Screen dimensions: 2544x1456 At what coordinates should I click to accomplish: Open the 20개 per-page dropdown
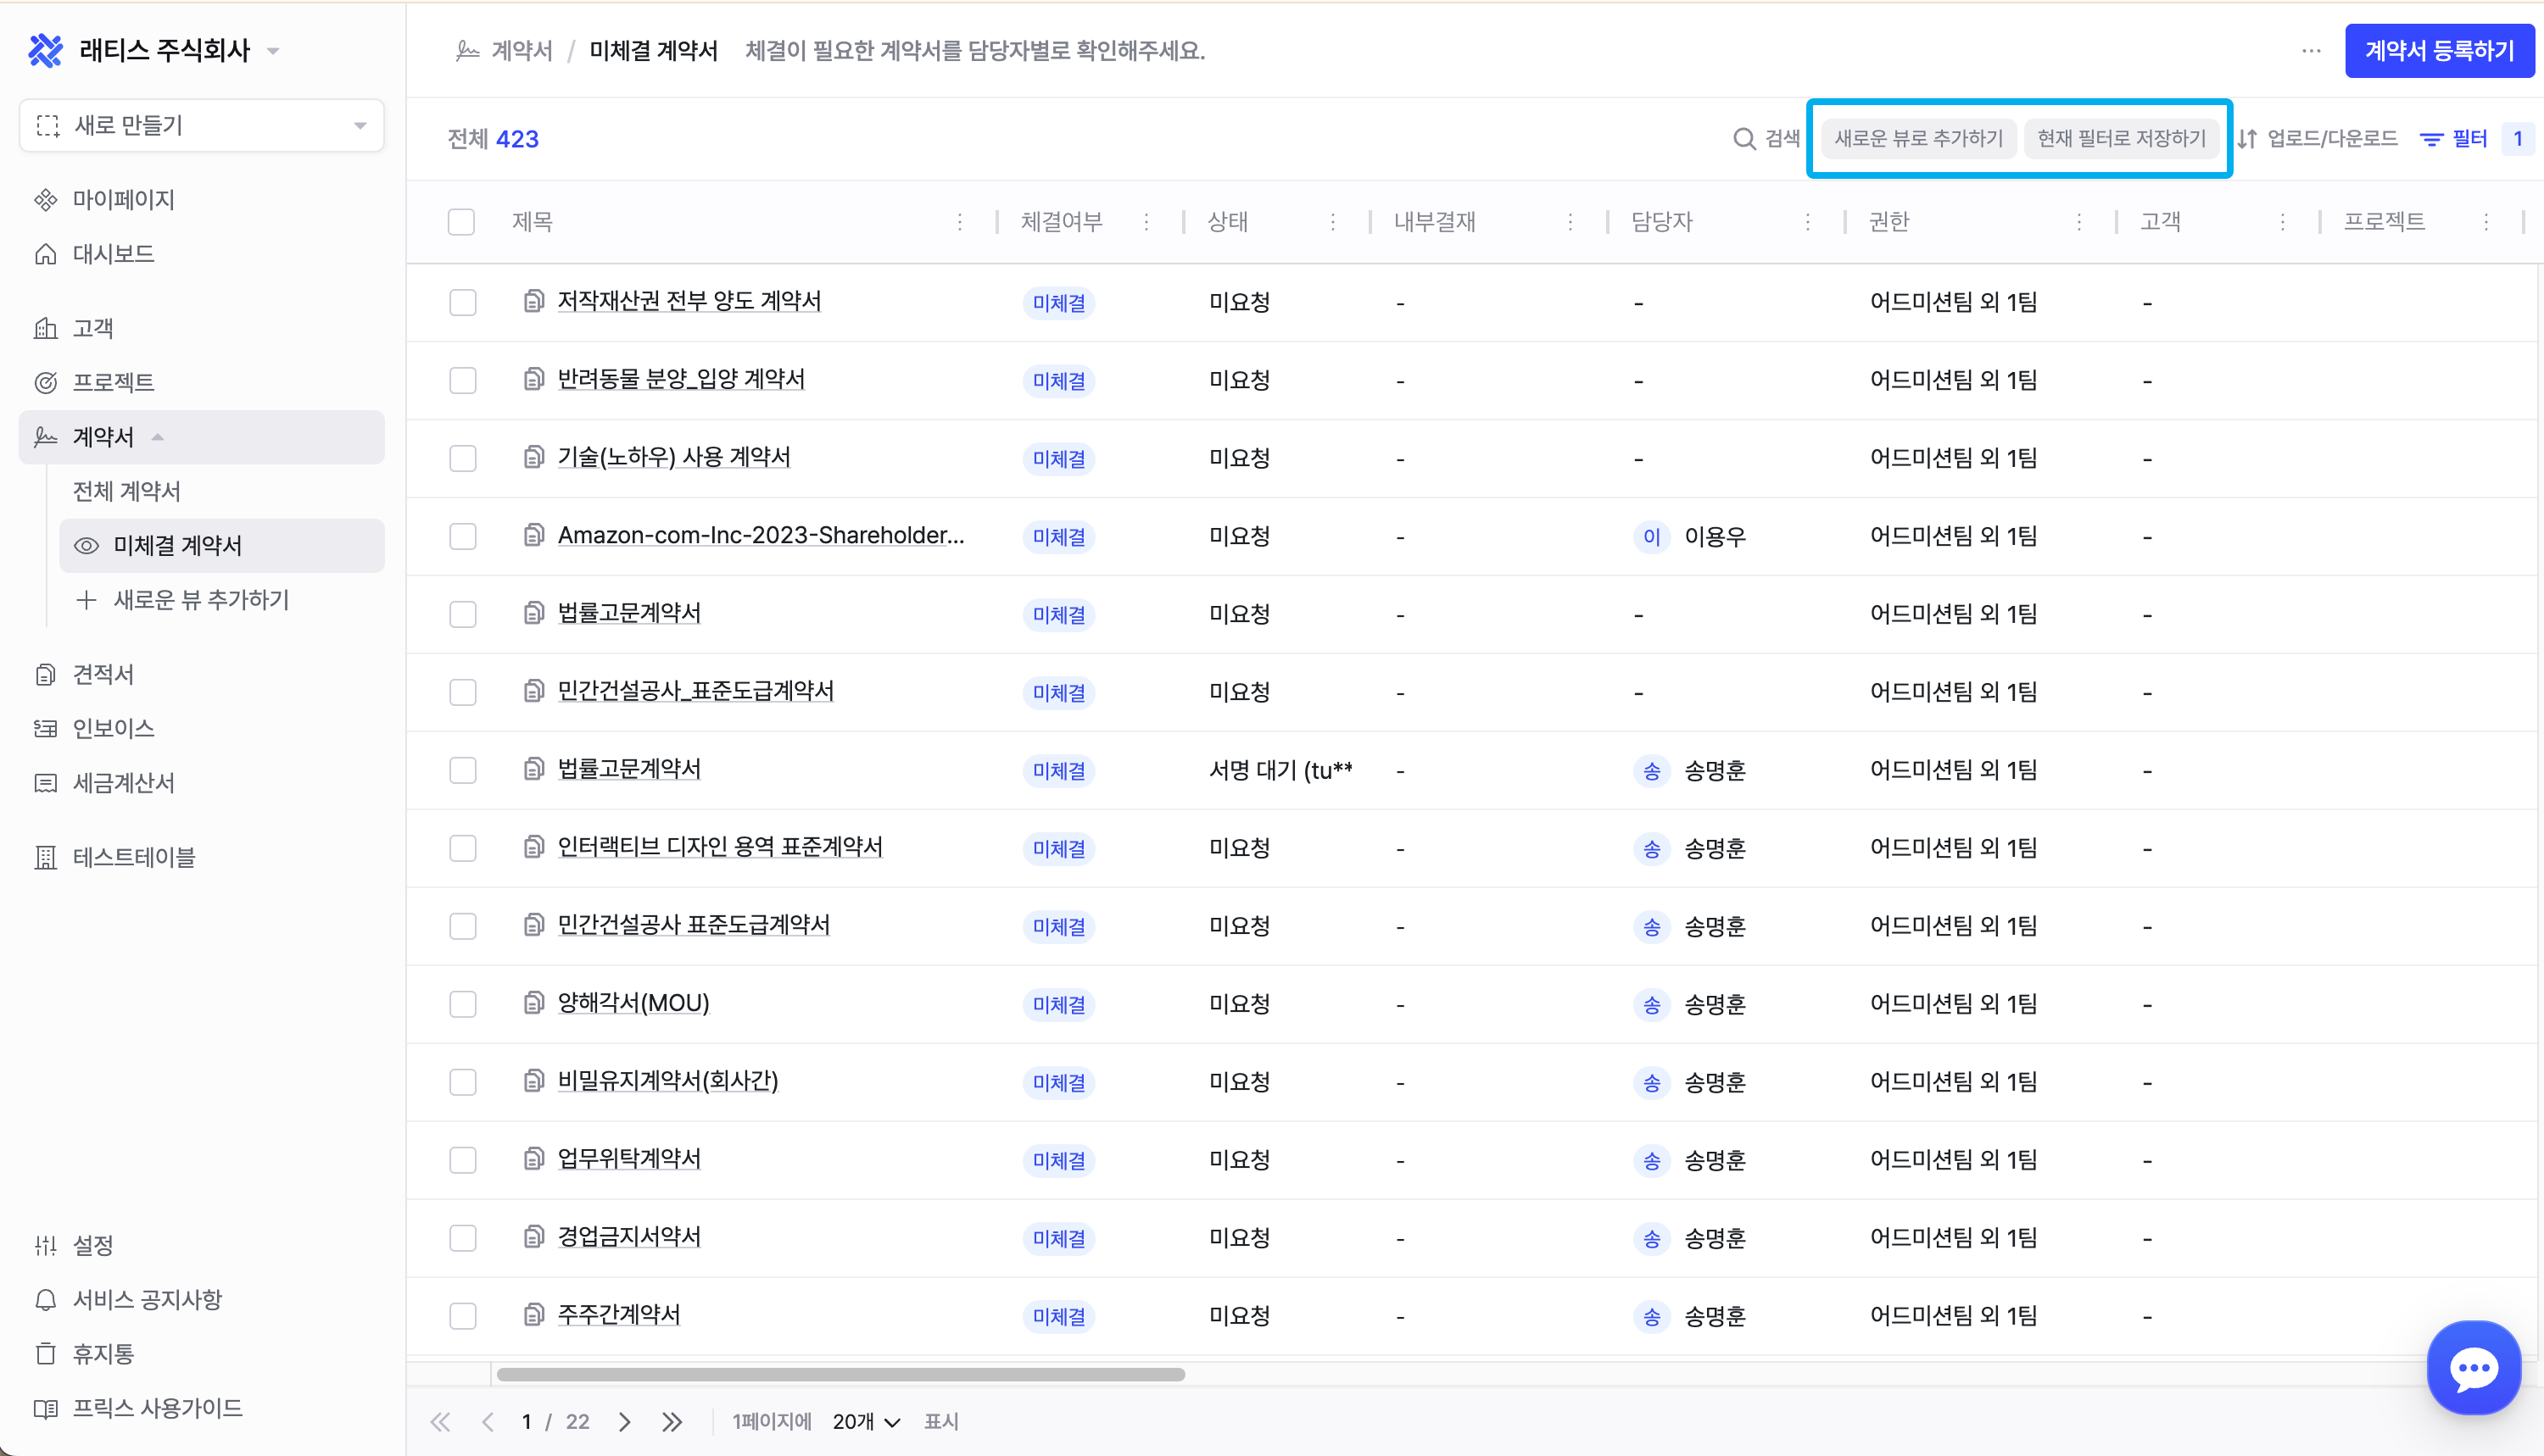click(x=865, y=1421)
